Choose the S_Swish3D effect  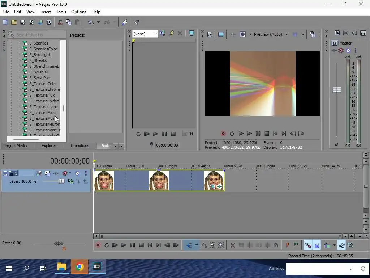pos(39,72)
